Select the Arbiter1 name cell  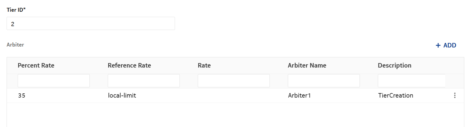[x=299, y=95]
